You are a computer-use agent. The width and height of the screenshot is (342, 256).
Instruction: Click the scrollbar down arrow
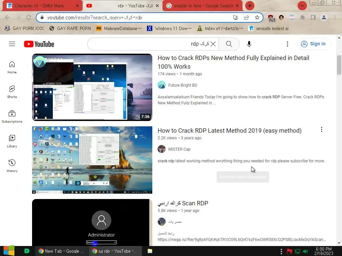339,243
